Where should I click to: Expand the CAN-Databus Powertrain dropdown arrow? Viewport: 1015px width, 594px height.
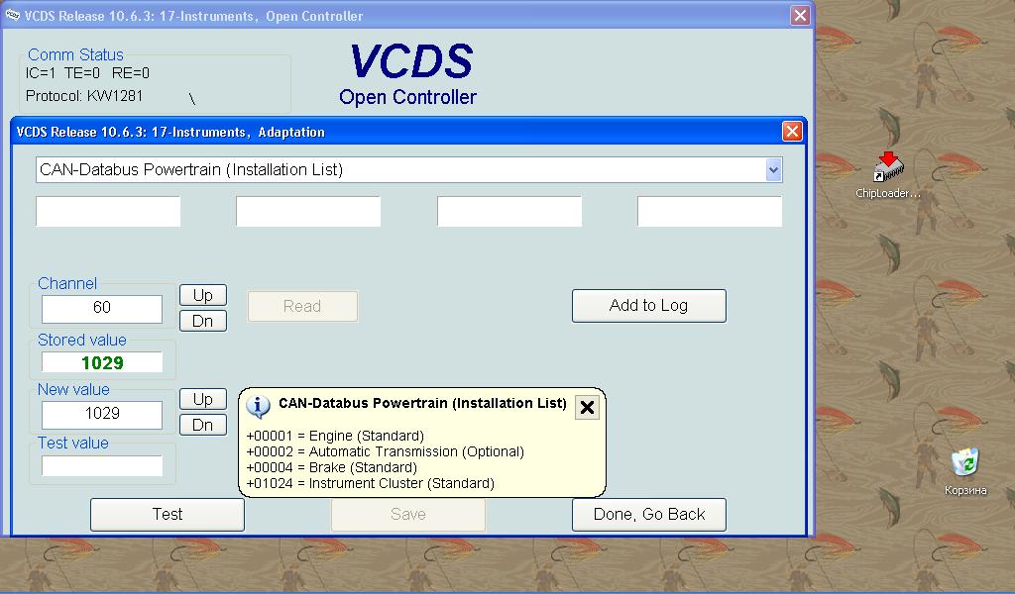[773, 170]
